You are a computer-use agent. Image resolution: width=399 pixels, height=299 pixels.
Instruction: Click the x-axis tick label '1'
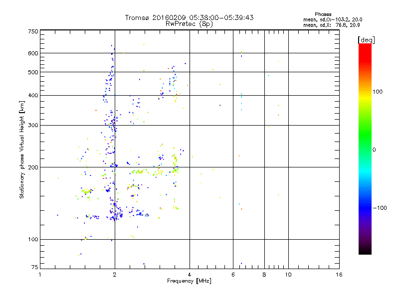point(40,275)
